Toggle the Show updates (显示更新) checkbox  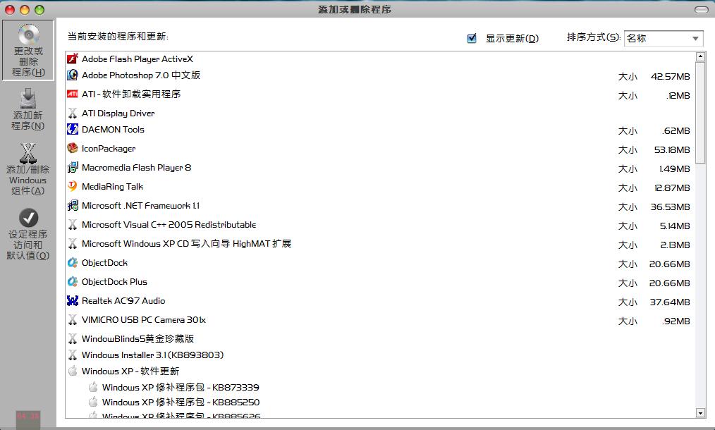point(472,38)
